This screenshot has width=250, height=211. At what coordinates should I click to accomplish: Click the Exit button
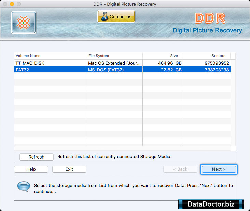click(x=69, y=169)
